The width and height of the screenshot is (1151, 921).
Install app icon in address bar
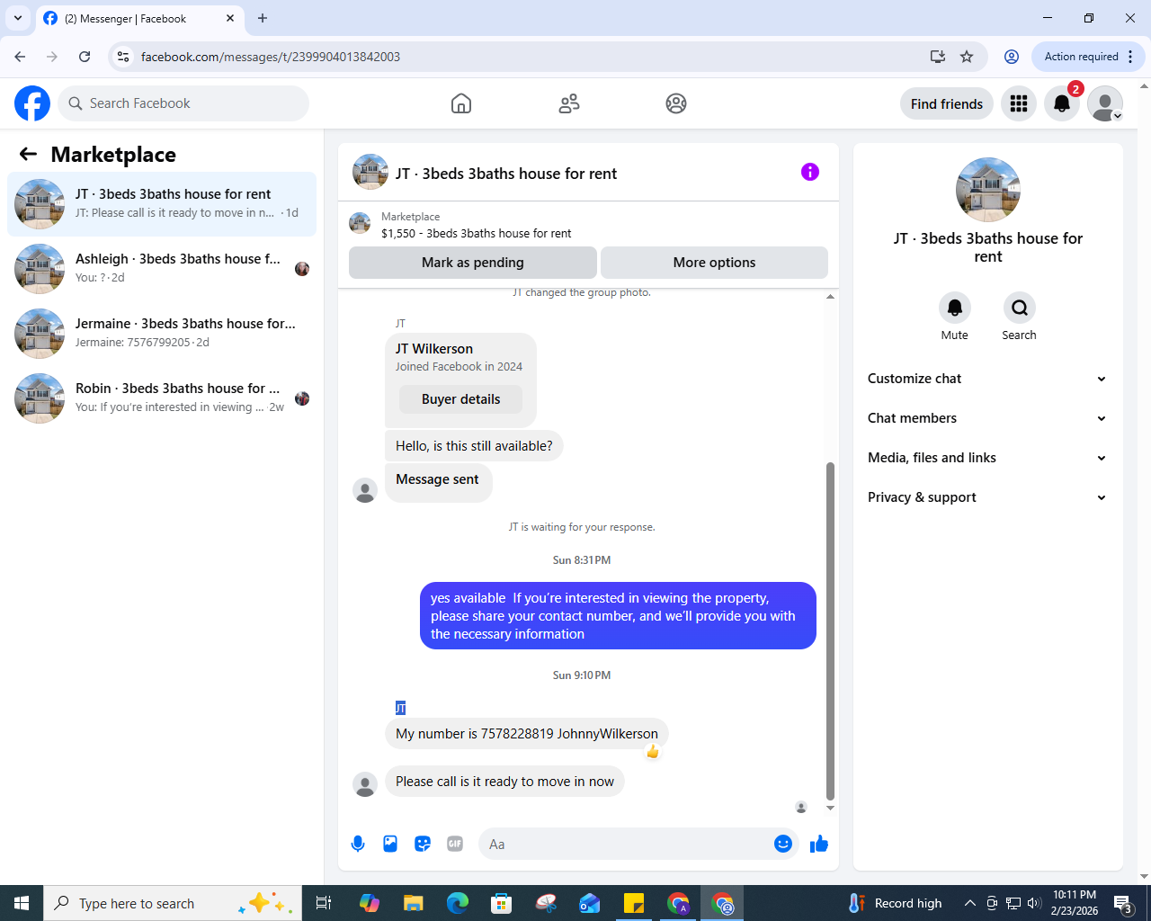pos(938,57)
